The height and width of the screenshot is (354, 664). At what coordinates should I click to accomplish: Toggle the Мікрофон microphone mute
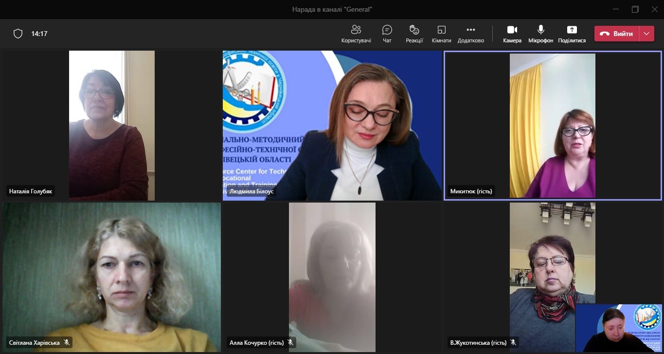(540, 34)
